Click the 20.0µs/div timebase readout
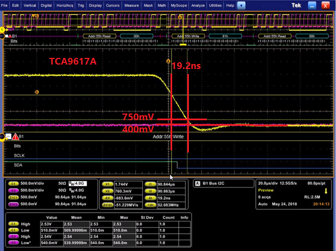Screen dimensions: 336x251 coord(269,183)
